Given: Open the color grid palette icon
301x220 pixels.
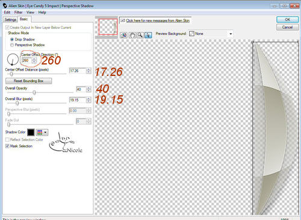Looking at the screenshot, I should [x=40, y=132].
